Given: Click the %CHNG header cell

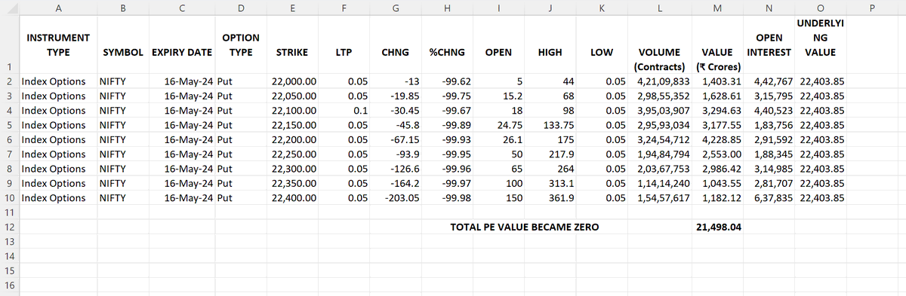Looking at the screenshot, I should (447, 45).
